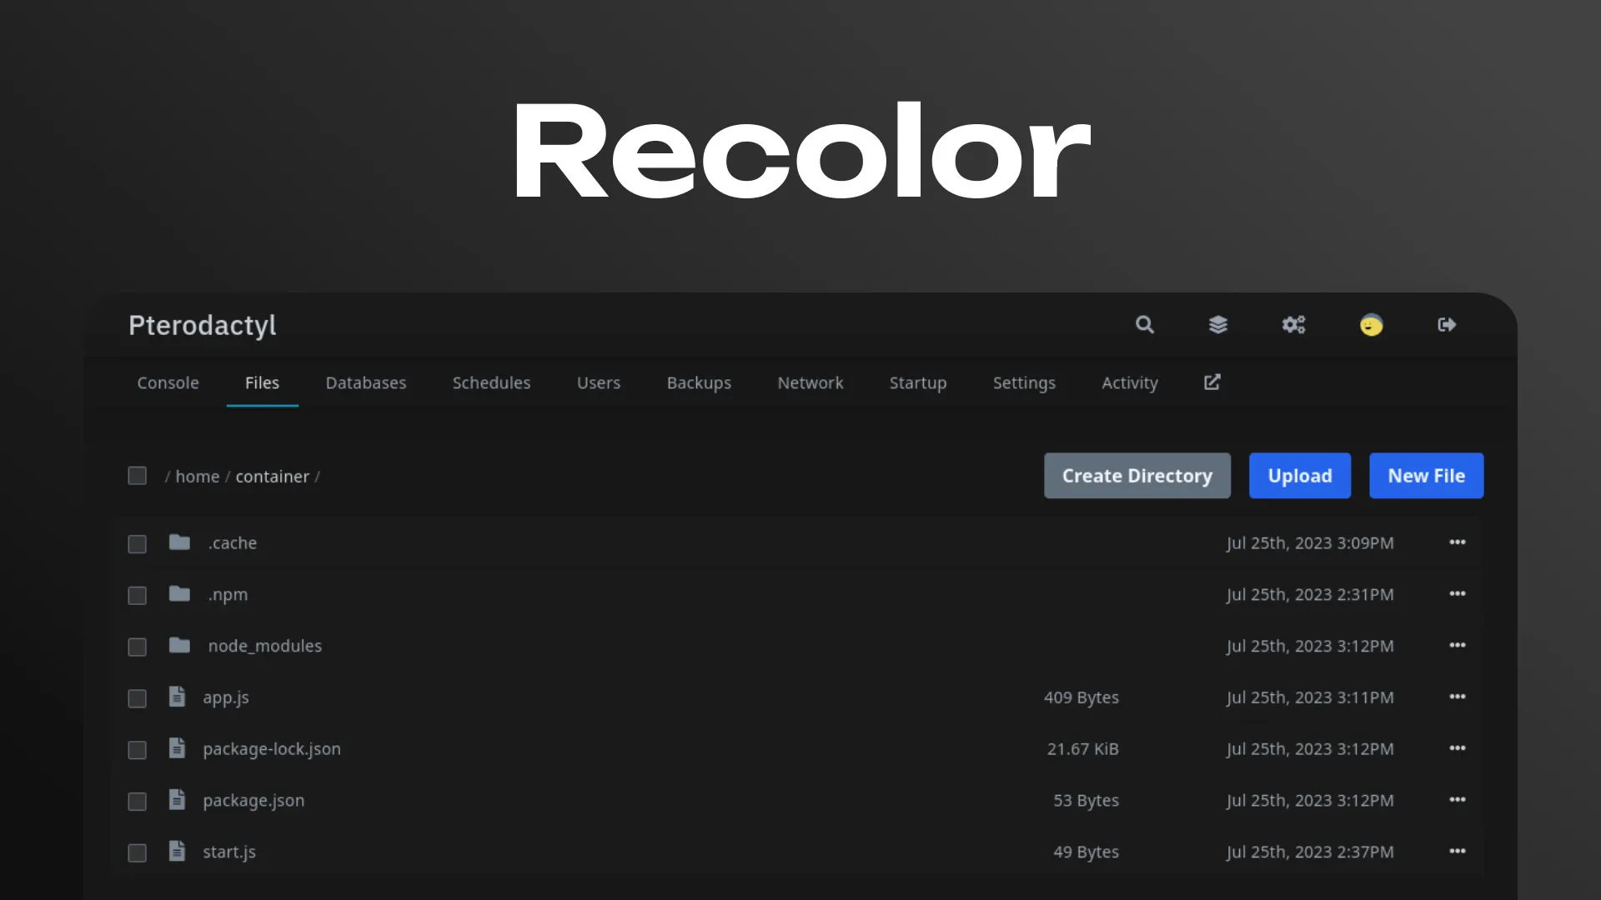Viewport: 1601px width, 900px height.
Task: Click the yellow account avatar icon
Action: tap(1371, 325)
